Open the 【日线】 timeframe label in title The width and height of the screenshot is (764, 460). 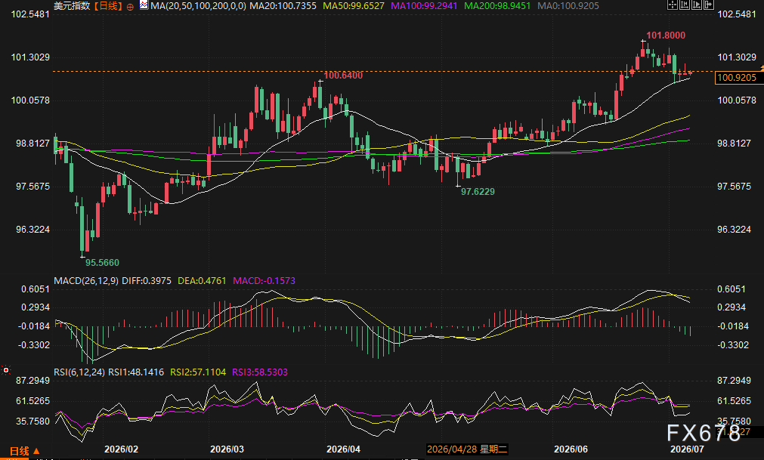108,6
